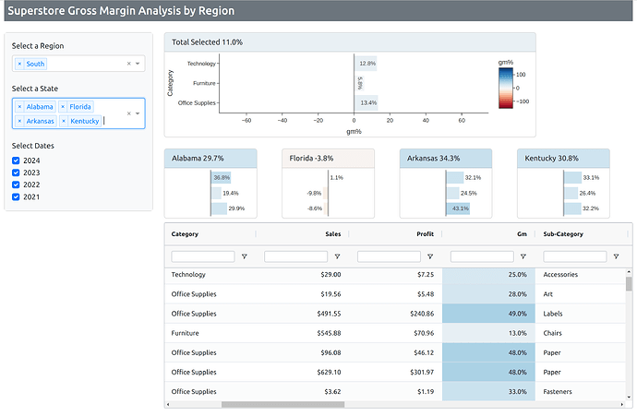Select the $629.10 sales cell

[x=302, y=372]
